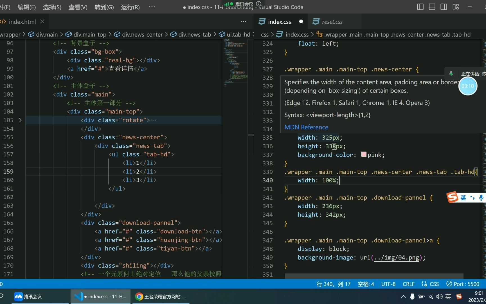Screen dimensions: 486x304
Task: Toggle the primary side bar layout icon
Action: click(x=420, y=7)
